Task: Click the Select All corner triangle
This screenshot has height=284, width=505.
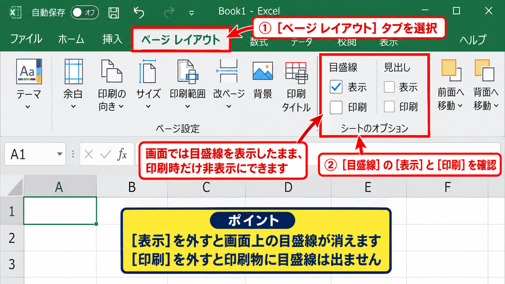Action: [14, 187]
